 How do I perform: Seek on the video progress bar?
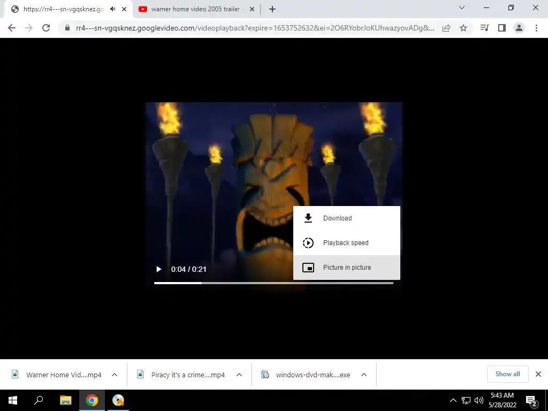pyautogui.click(x=273, y=283)
